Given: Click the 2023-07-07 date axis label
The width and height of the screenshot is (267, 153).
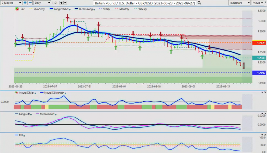Looking at the screenshot, I should tap(50, 87).
